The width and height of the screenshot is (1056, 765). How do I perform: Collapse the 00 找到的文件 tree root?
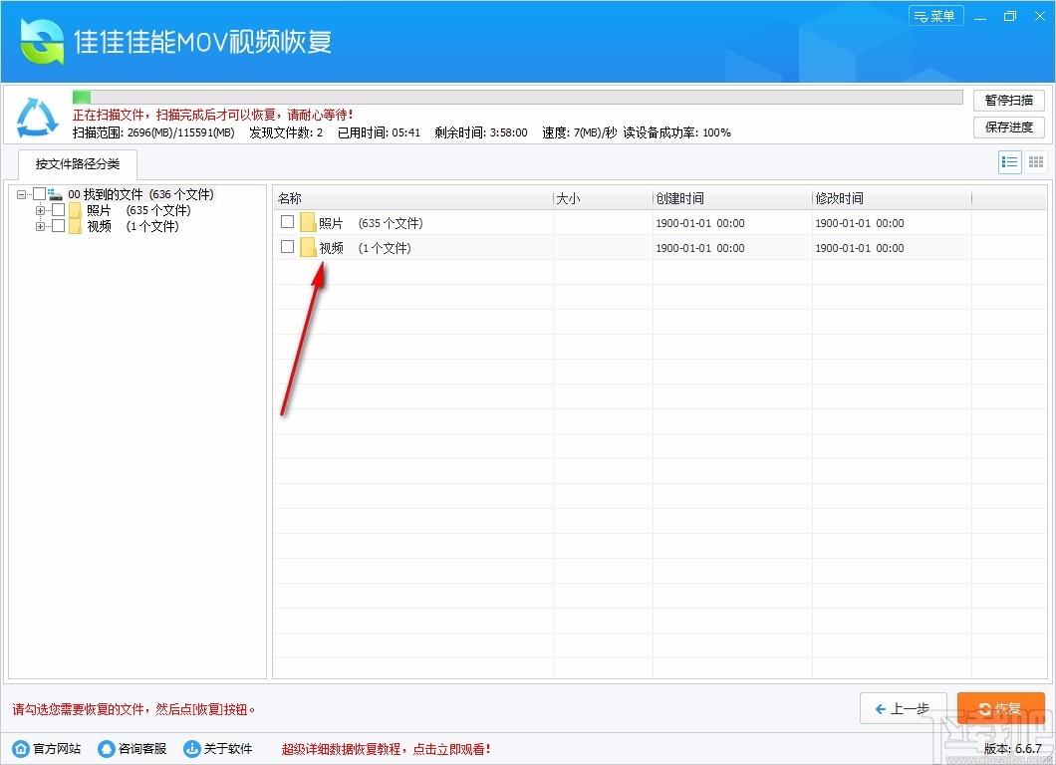click(x=22, y=194)
